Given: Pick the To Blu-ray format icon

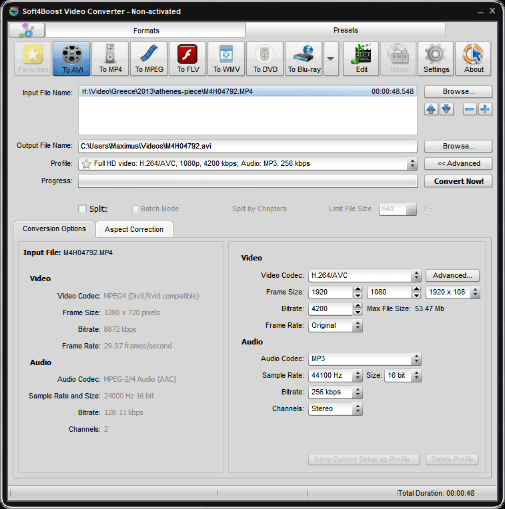Looking at the screenshot, I should tap(304, 59).
